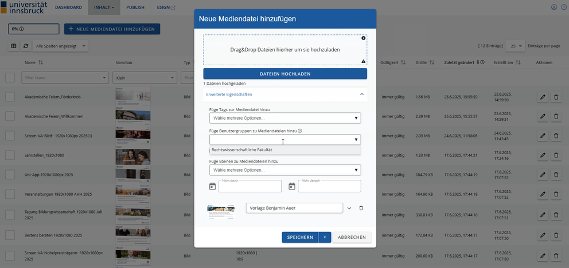Open the Ebenen zu Mediendateien dropdown
Image resolution: width=569 pixels, height=268 pixels.
click(284, 170)
